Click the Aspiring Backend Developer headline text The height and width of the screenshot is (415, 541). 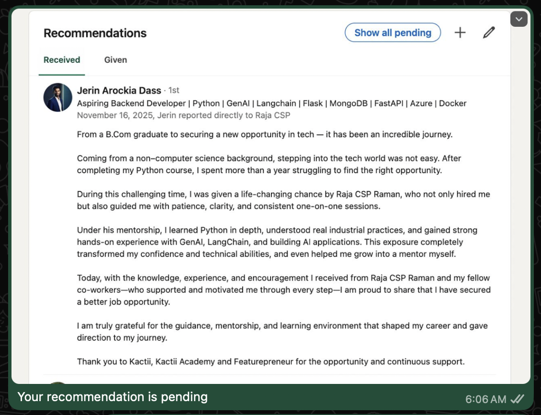point(271,103)
